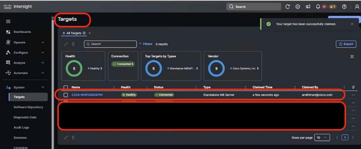Go to the previous page arrow
361x149 pixels.
[x=337, y=138]
